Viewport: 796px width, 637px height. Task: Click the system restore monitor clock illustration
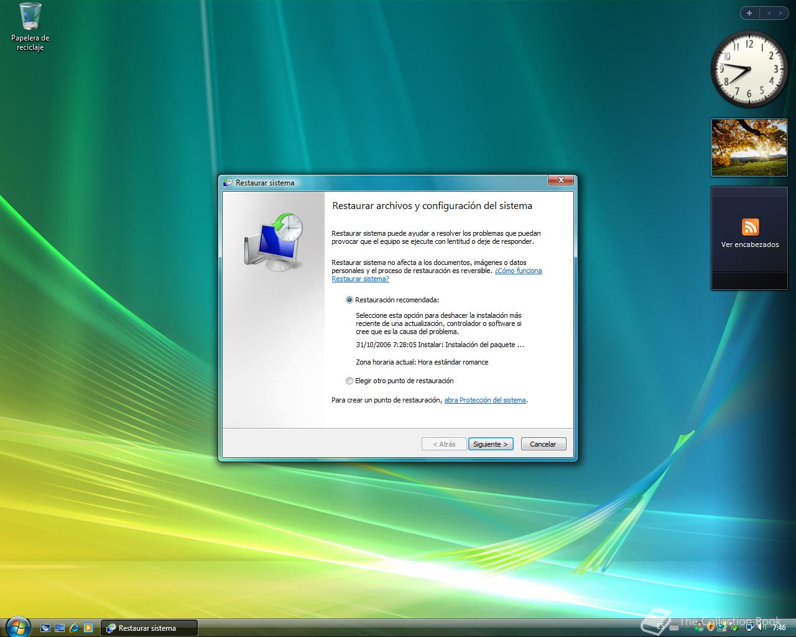click(274, 241)
